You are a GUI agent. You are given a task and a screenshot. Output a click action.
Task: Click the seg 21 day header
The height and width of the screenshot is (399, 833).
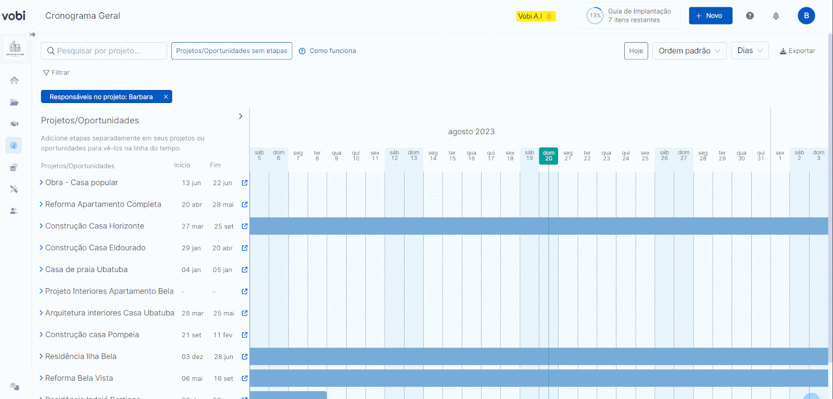tap(568, 156)
